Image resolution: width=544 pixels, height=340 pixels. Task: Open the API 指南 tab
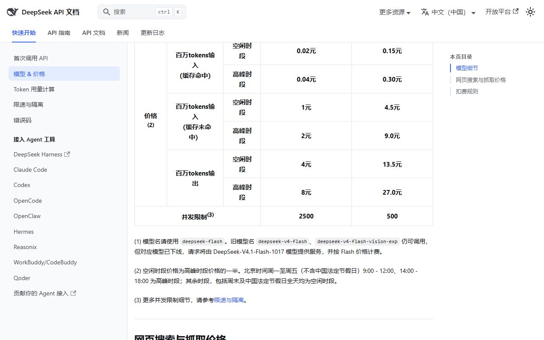(59, 33)
